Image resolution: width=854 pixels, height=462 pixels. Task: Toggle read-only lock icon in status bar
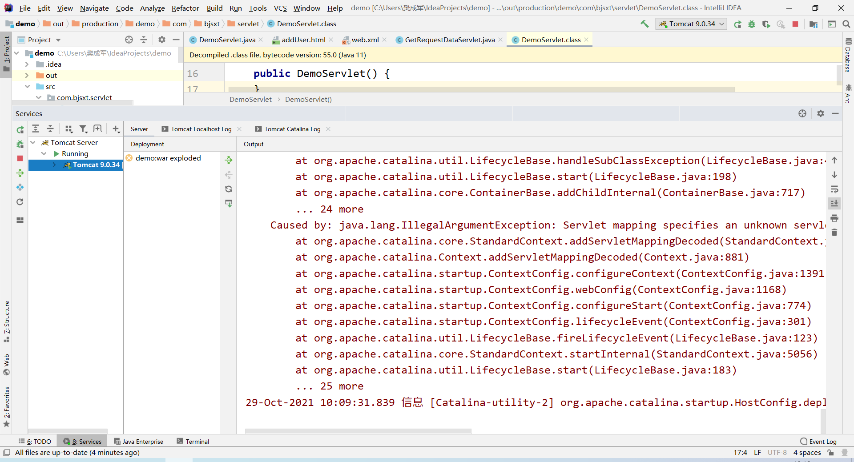830,452
